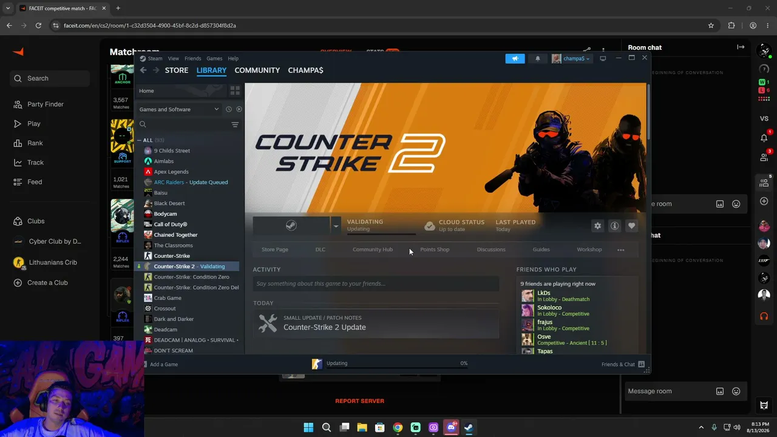Open emoji picker in Message room field
The width and height of the screenshot is (777, 437).
click(x=736, y=391)
